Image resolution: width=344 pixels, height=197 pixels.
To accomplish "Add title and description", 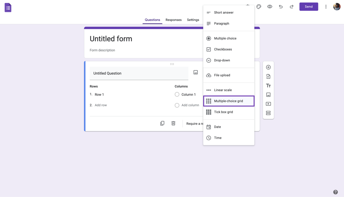I will (x=268, y=86).
